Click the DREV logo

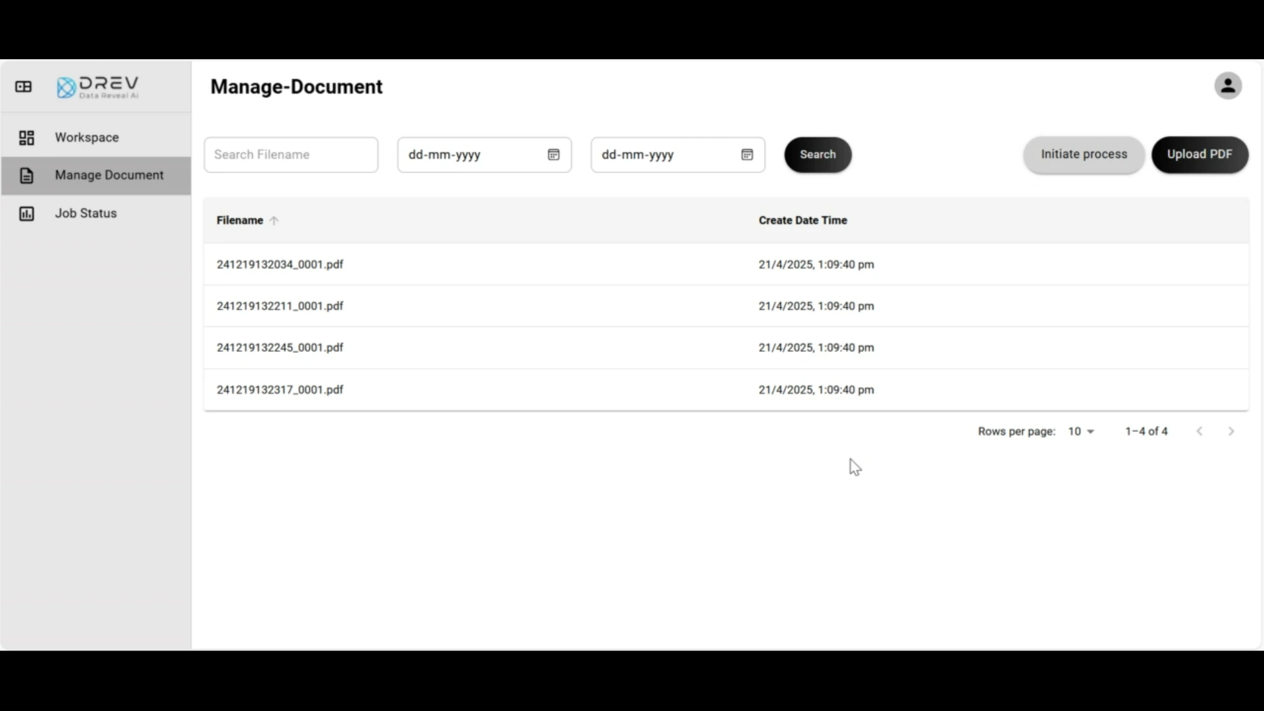(98, 87)
